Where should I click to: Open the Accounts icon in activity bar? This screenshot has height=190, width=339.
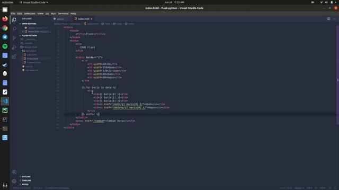tap(14, 172)
